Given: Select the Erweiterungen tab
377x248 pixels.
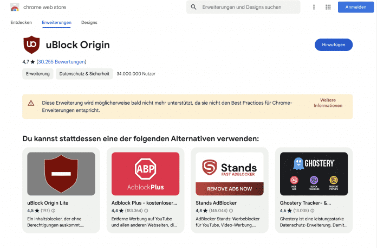Looking at the screenshot, I should point(56,22).
